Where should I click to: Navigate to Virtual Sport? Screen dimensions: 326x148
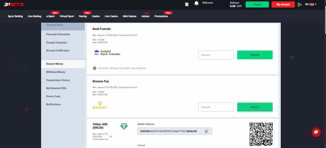click(67, 16)
